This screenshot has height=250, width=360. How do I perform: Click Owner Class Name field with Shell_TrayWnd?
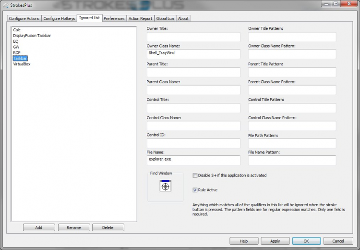point(193,54)
